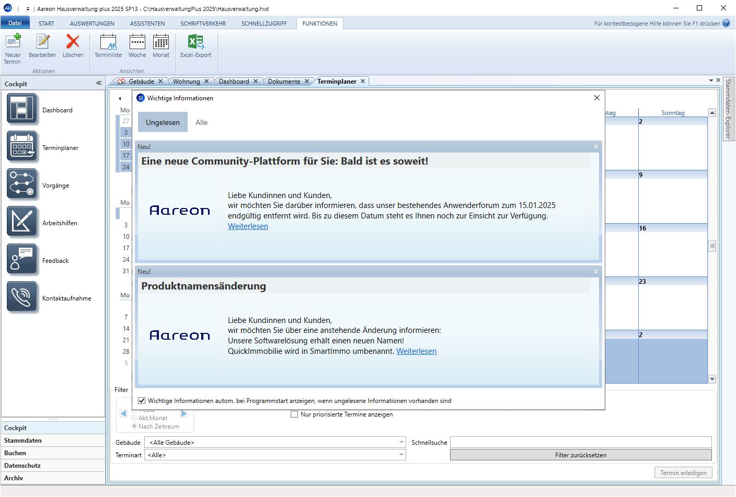736x497 pixels.
Task: Expand the Stammdaten navigation section
Action: 53,441
